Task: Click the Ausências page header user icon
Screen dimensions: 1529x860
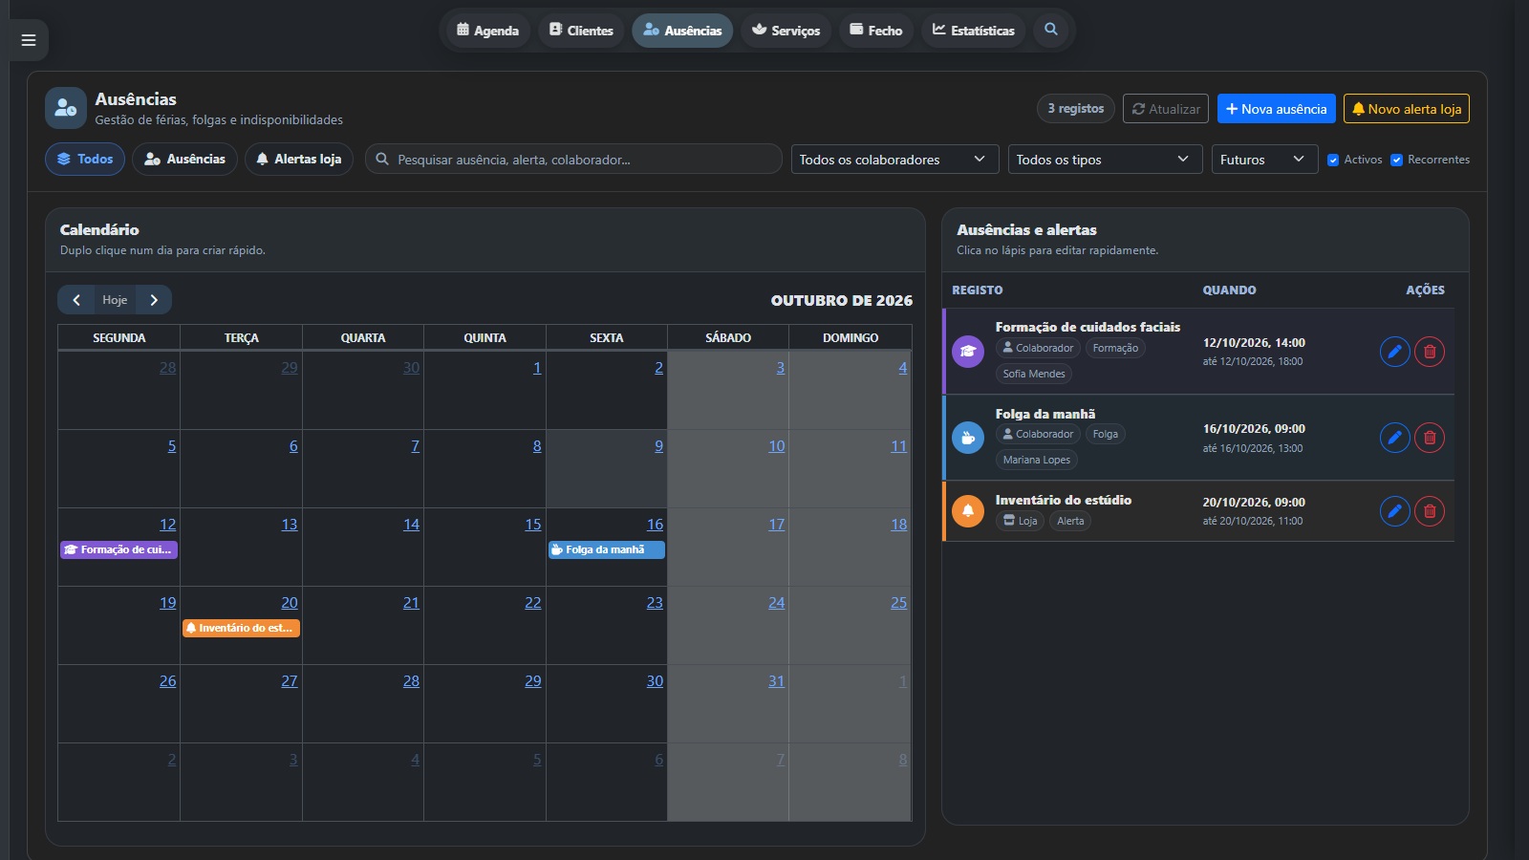Action: [x=66, y=109]
